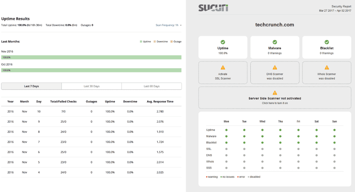Click the Blacklist status dot for Tue
355x192 pixels.
coord(244,143)
